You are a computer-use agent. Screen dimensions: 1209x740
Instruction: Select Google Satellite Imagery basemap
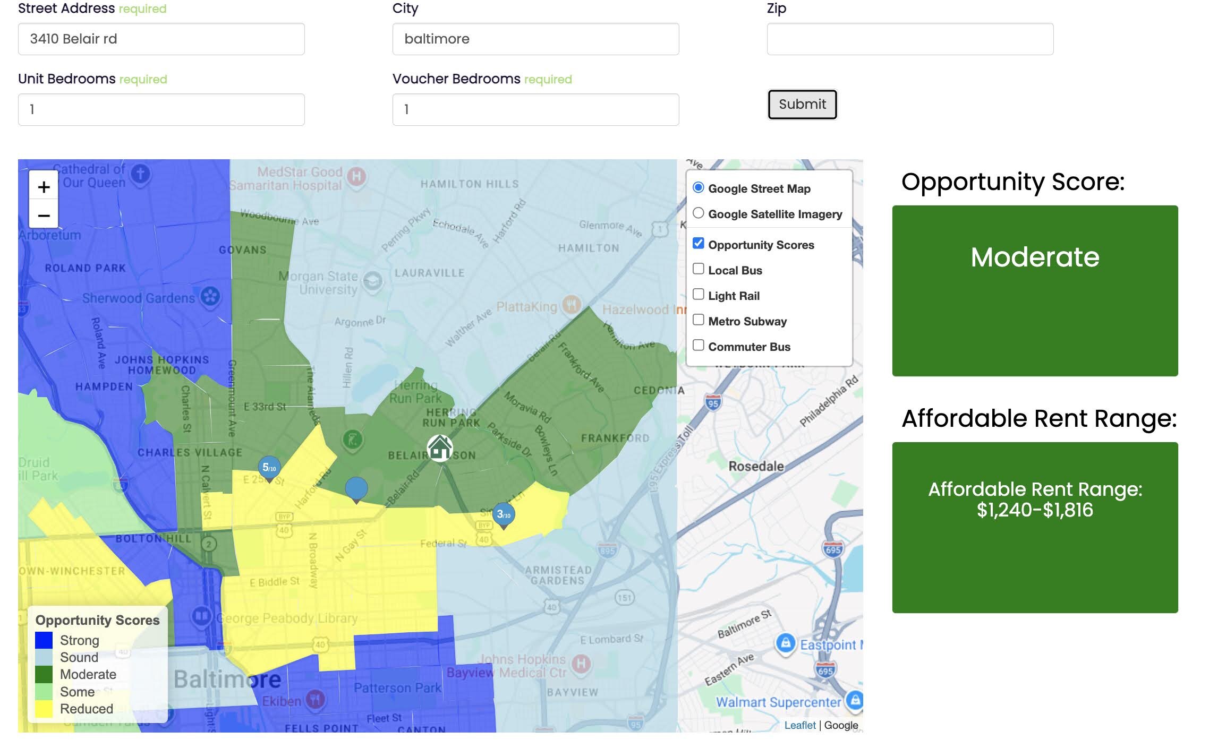point(699,213)
